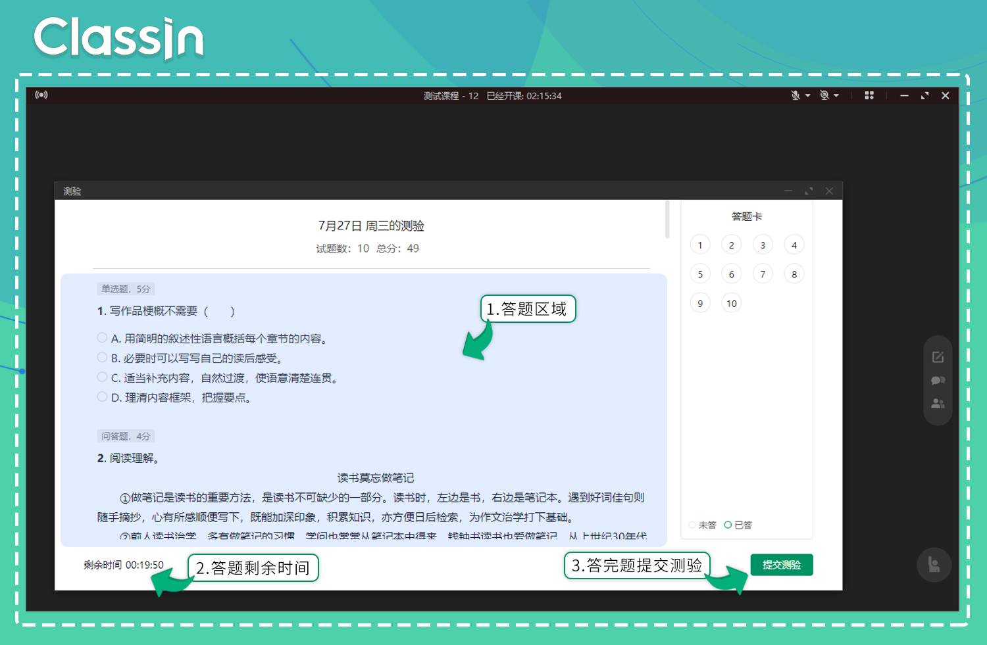The height and width of the screenshot is (645, 987).
Task: Jump to question 3 on answer card
Action: point(763,245)
